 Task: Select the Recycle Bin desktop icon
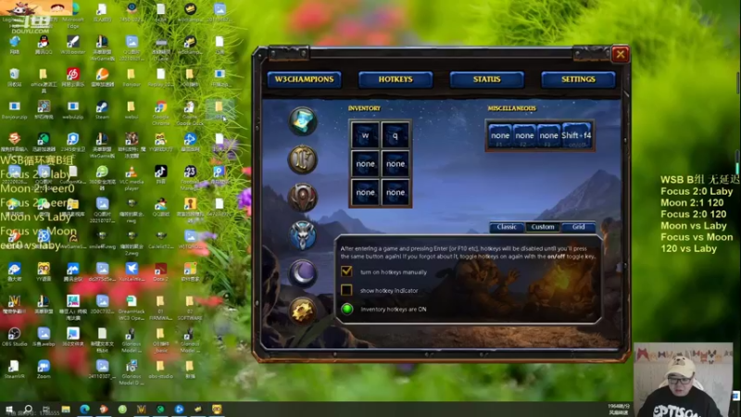(x=14, y=77)
